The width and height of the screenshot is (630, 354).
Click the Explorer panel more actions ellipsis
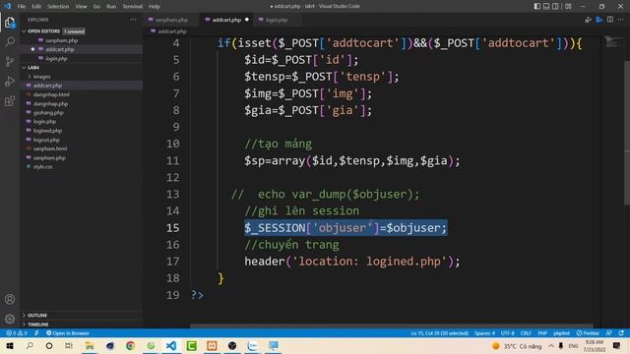133,20
